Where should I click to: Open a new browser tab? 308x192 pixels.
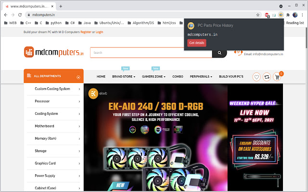[61, 6]
